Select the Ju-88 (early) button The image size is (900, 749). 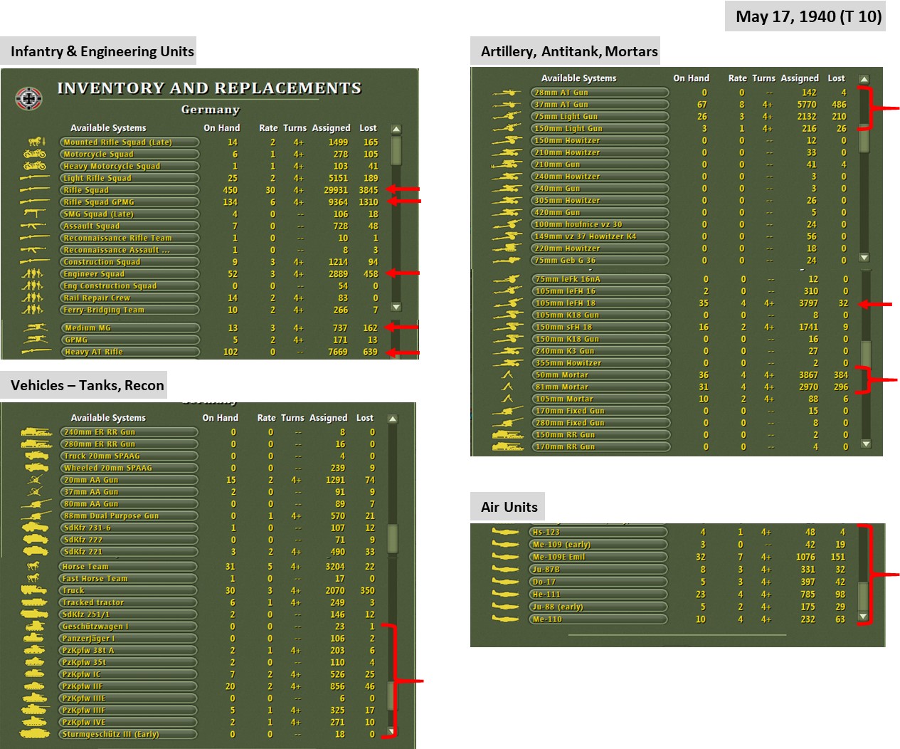tap(598, 607)
